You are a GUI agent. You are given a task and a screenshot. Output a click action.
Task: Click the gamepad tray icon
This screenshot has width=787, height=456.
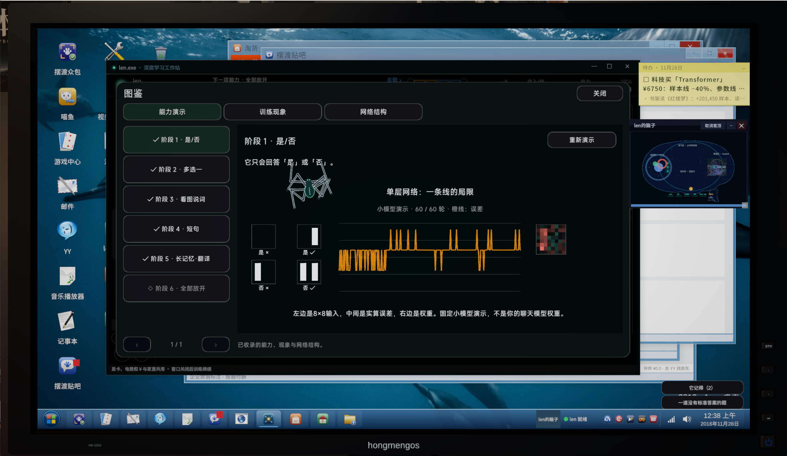(642, 419)
